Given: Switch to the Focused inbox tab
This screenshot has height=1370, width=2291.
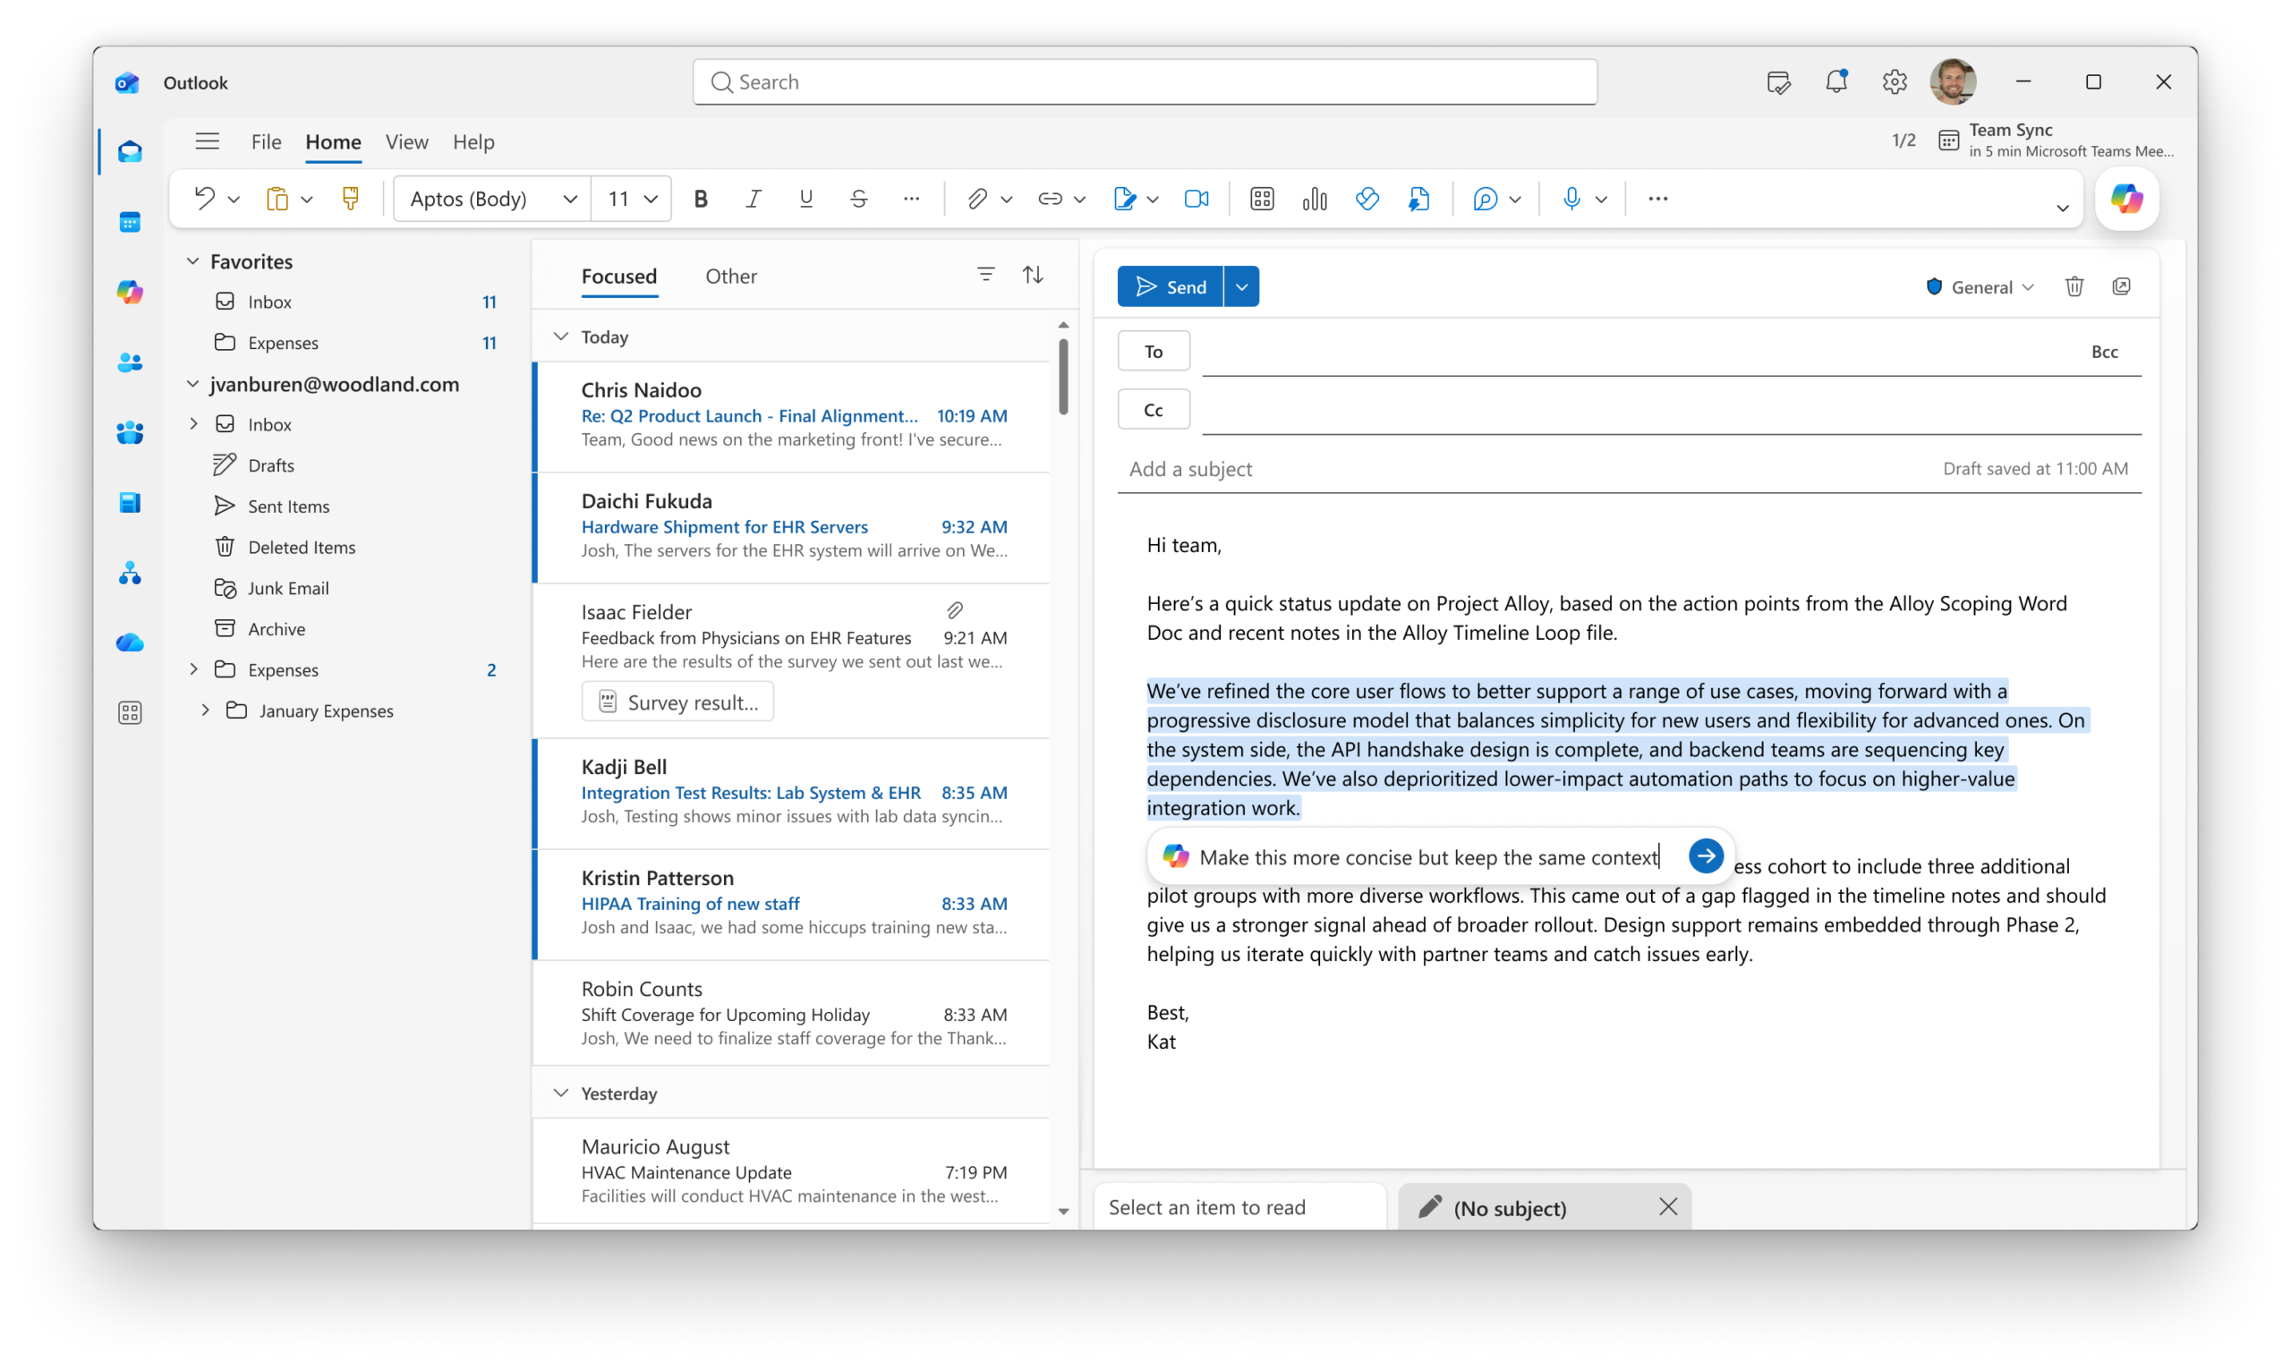Looking at the screenshot, I should click(x=618, y=276).
